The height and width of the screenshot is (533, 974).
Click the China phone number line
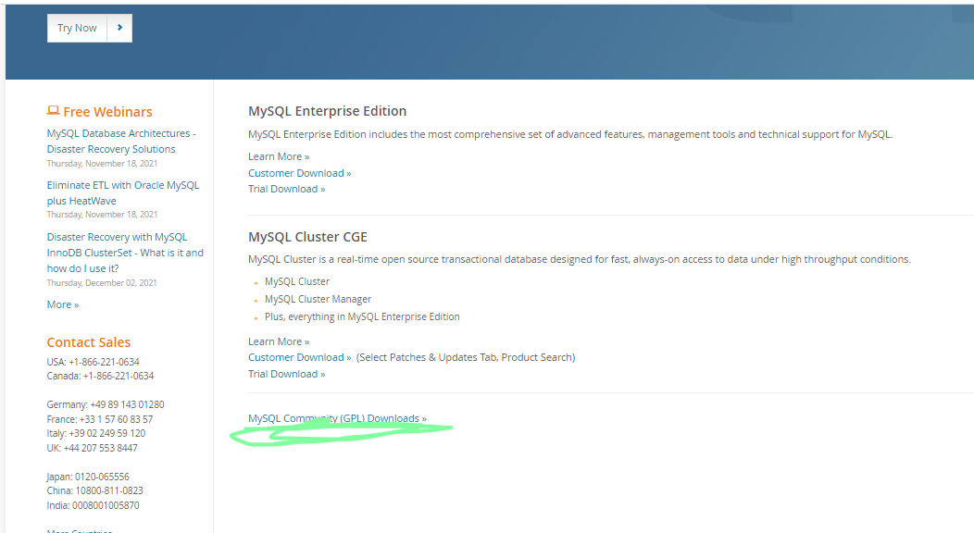94,490
